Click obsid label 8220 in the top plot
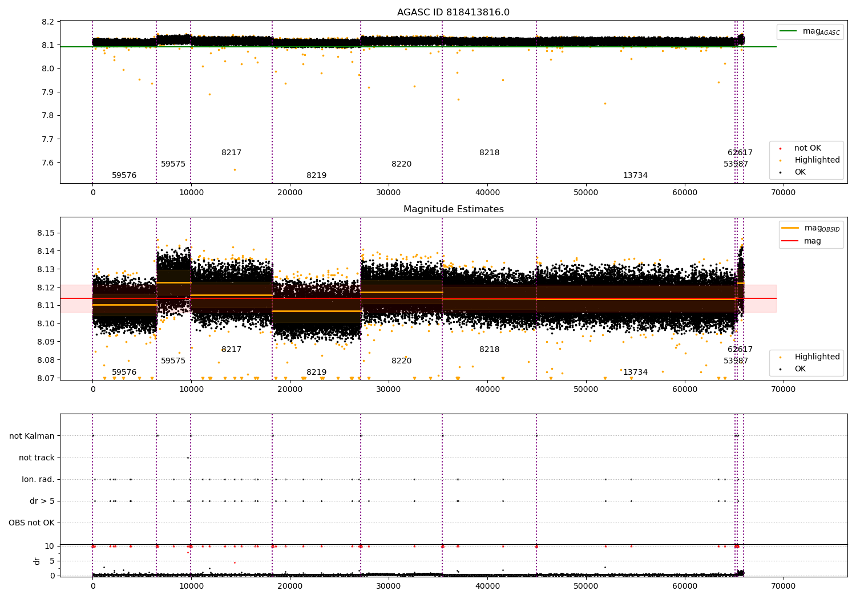This screenshot has height=599, width=856. [x=401, y=164]
